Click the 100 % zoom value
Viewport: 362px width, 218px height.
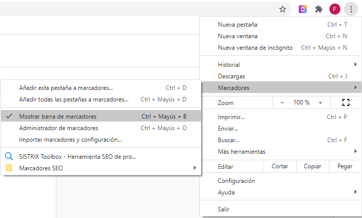pos(301,102)
